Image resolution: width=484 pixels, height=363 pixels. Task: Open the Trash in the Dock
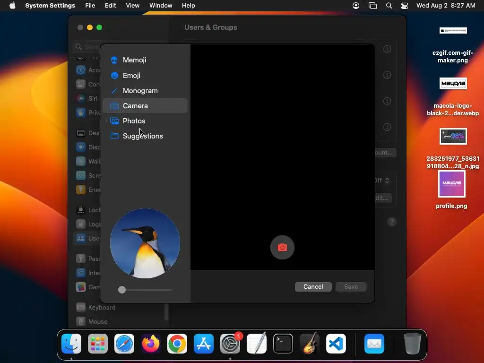[412, 344]
